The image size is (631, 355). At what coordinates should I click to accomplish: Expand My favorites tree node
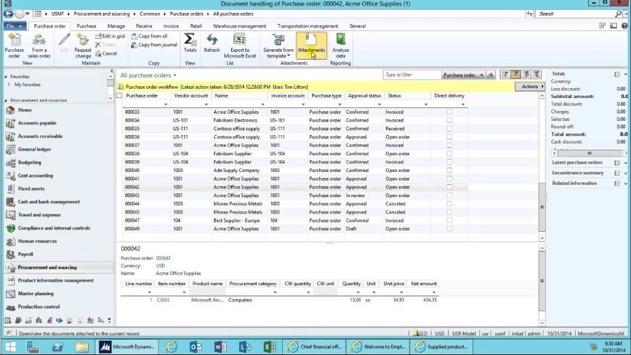[9, 85]
